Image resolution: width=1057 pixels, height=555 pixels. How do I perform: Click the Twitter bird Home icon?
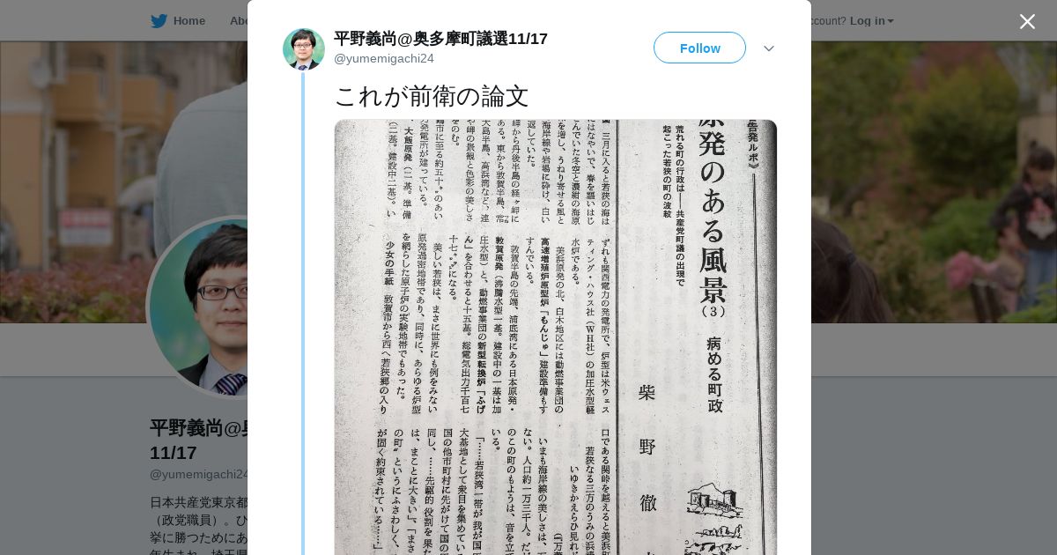pyautogui.click(x=159, y=21)
